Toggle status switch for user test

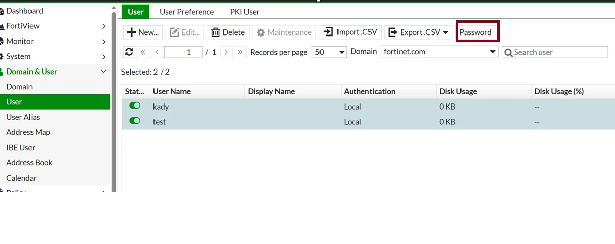click(x=135, y=121)
